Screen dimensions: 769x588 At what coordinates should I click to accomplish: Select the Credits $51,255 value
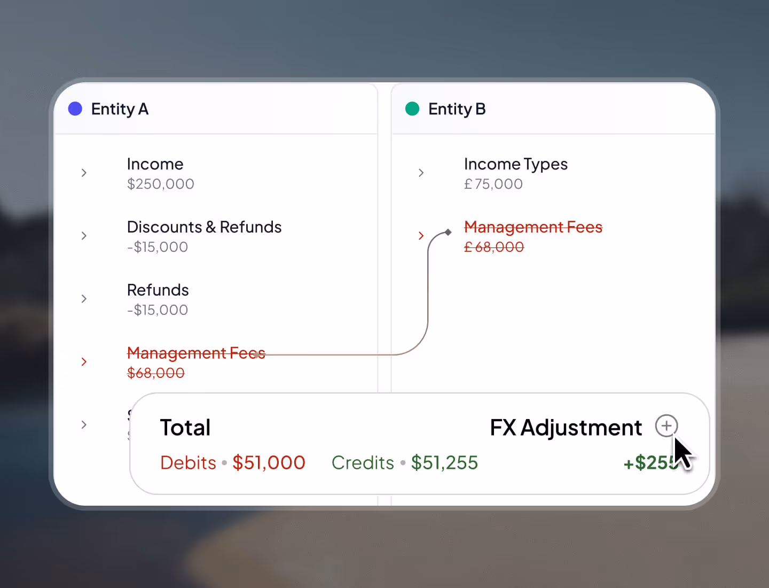tap(444, 462)
